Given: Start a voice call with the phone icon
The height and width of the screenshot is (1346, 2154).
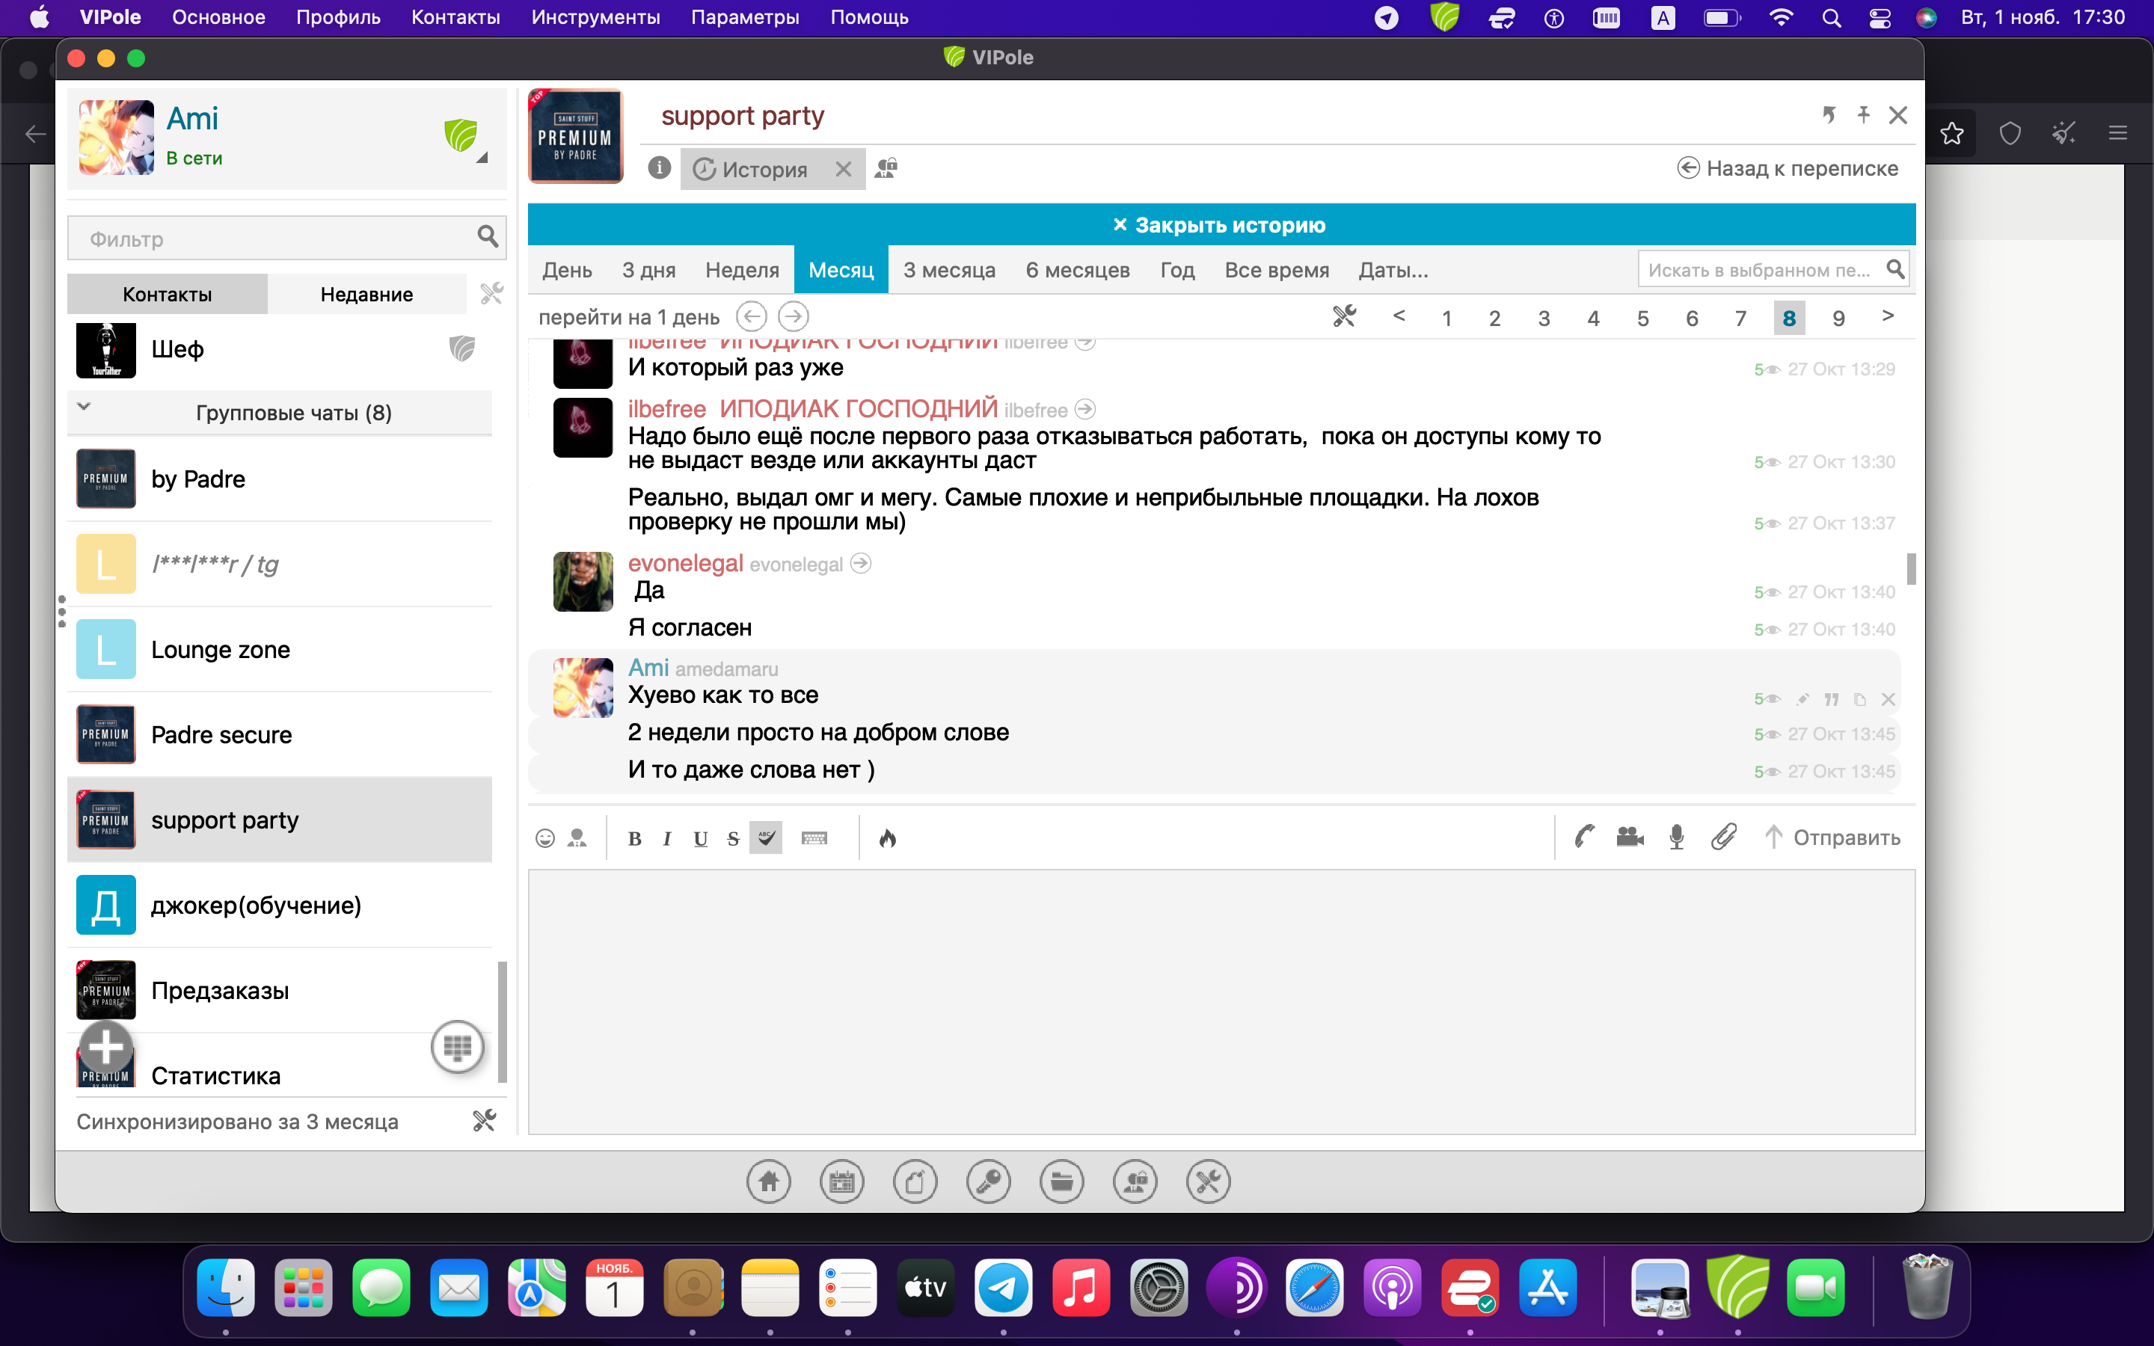Looking at the screenshot, I should 1584,837.
